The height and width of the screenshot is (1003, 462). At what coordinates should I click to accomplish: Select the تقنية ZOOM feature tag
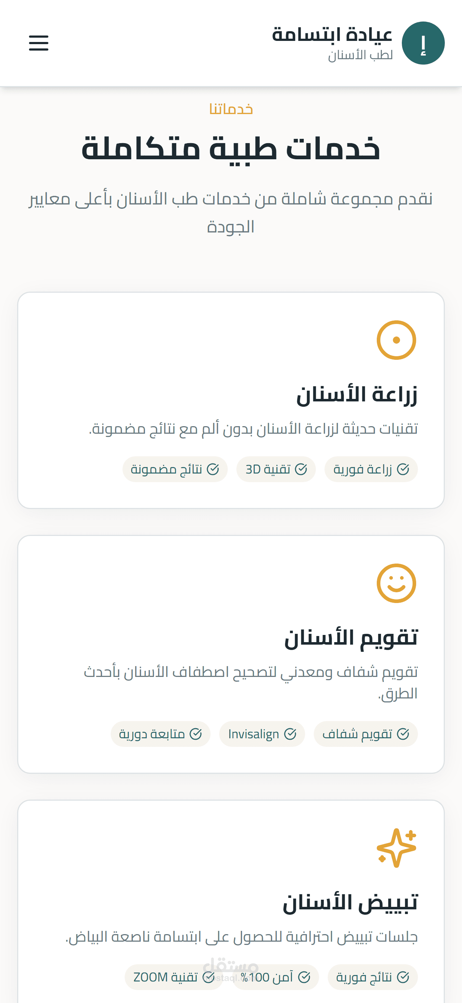[173, 977]
